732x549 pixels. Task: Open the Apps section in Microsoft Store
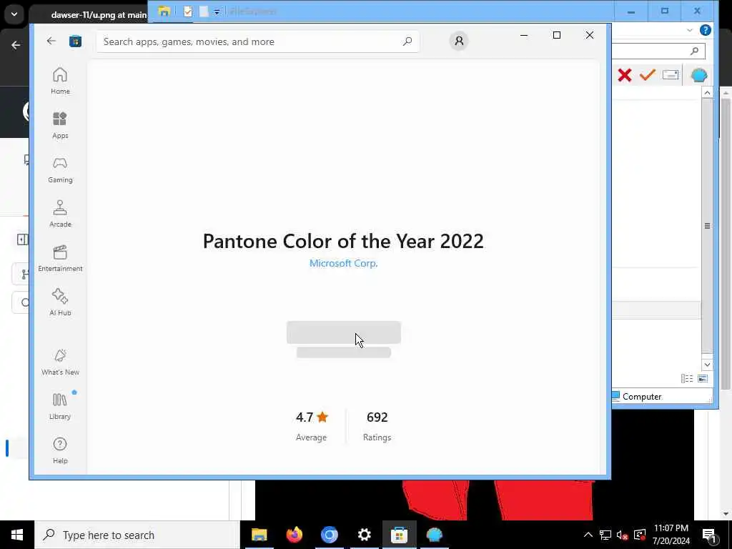tap(60, 125)
